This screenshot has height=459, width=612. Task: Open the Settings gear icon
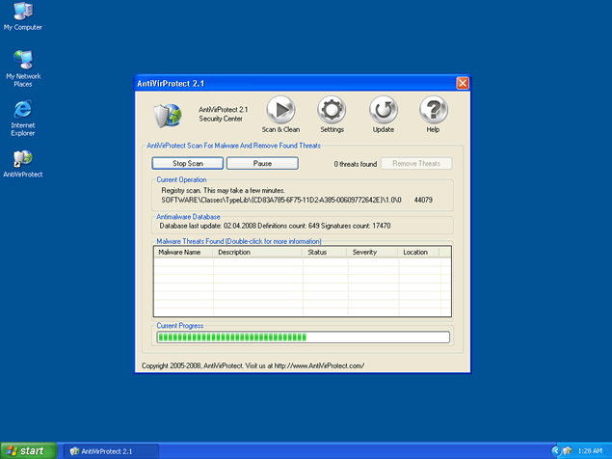click(332, 110)
